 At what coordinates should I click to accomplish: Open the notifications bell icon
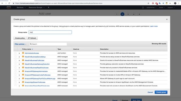point(143,8)
